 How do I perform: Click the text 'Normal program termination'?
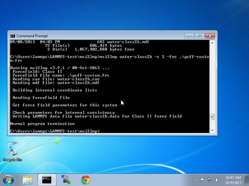point(42,124)
